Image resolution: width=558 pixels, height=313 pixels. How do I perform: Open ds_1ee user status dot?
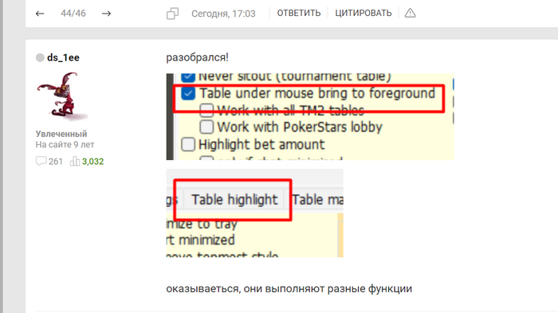[40, 57]
